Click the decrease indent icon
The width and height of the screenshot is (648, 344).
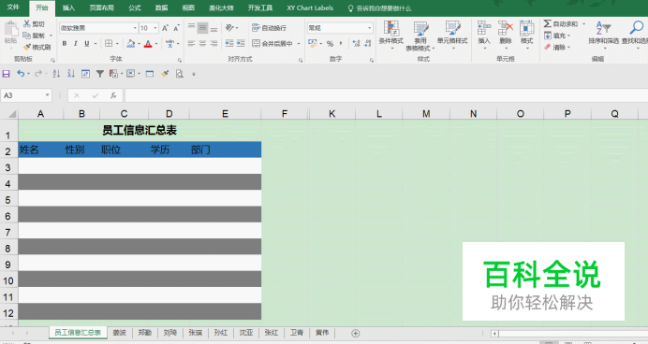(x=229, y=43)
